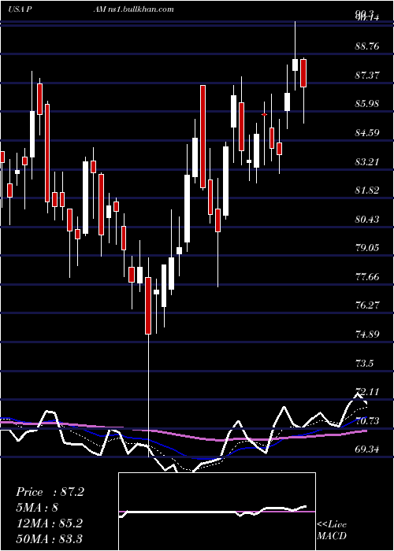The width and height of the screenshot is (394, 551).
Task: Click the Price : 87.2 readout
Action: point(50,492)
